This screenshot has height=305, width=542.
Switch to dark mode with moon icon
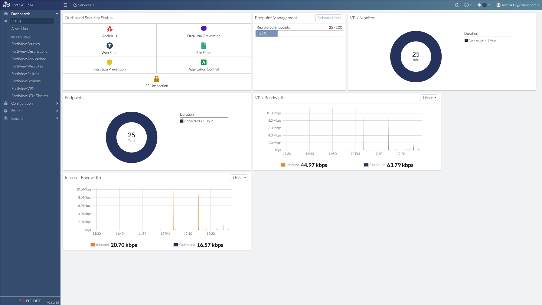(457, 5)
